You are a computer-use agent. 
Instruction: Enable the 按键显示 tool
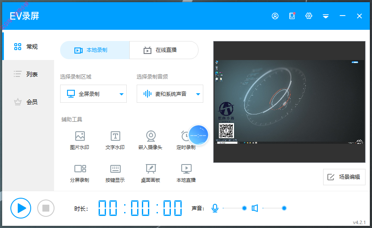(115, 173)
